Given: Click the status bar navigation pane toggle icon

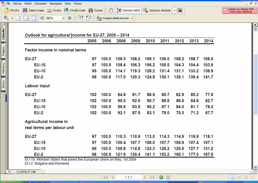Looking at the screenshot, I should coord(9,172).
